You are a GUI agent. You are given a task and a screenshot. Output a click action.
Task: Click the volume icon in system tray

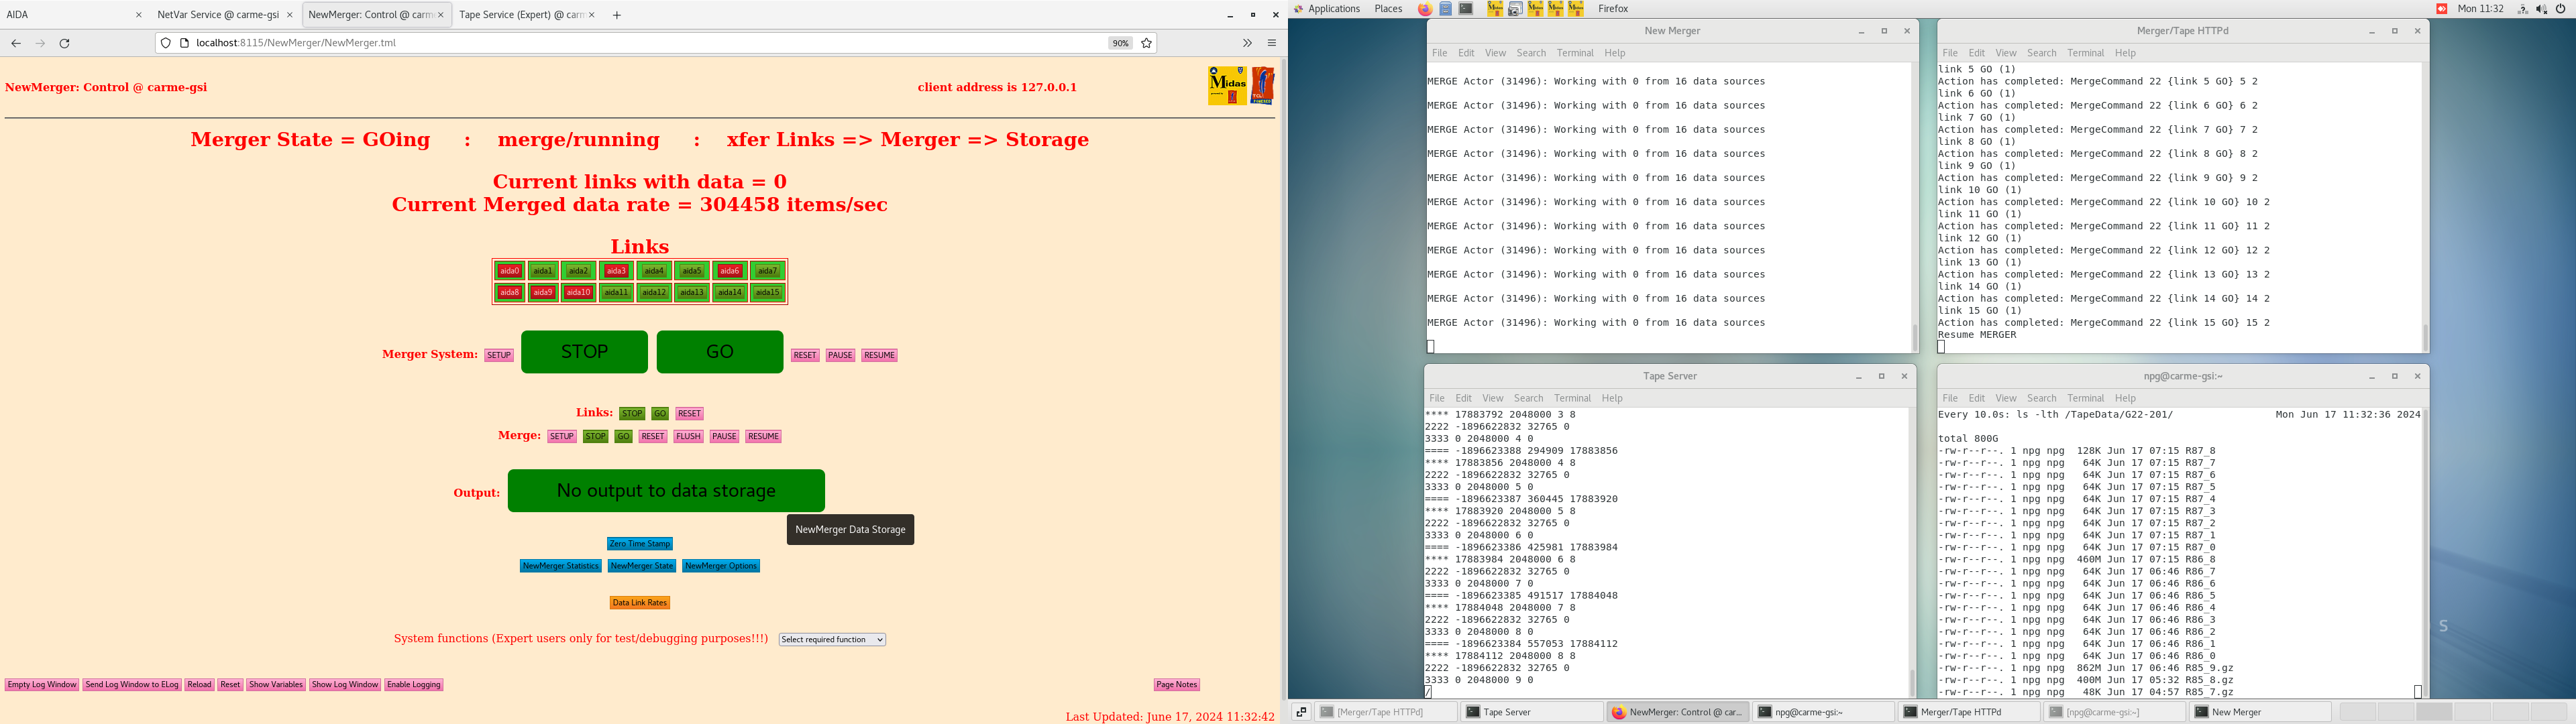click(2541, 9)
